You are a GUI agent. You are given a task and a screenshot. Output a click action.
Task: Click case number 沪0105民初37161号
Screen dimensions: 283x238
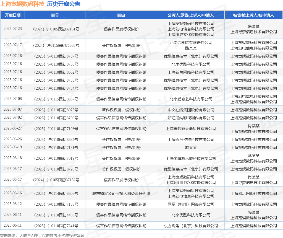[x=63, y=29]
